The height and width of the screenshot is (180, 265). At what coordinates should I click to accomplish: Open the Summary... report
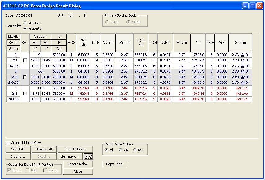(x=70, y=157)
